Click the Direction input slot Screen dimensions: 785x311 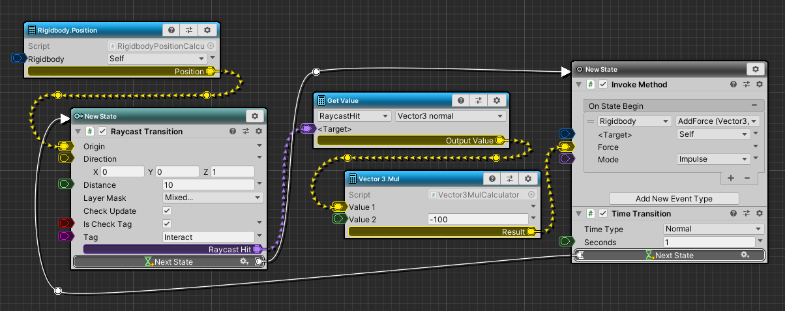[66, 158]
